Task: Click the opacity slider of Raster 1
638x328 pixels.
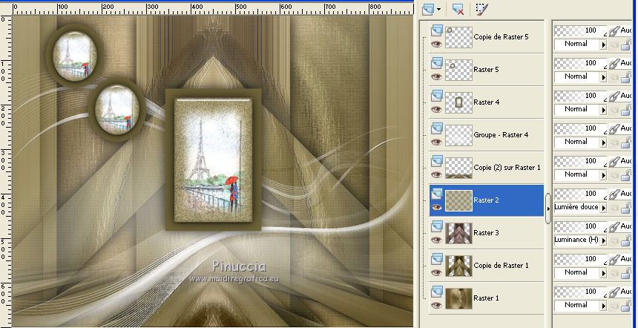Action: pos(580,292)
